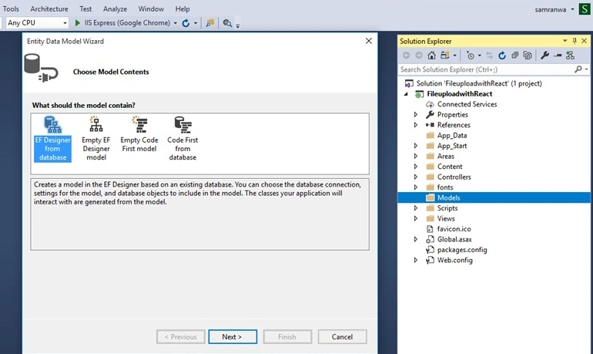Open the Help menu
This screenshot has width=593, height=354.
183,8
